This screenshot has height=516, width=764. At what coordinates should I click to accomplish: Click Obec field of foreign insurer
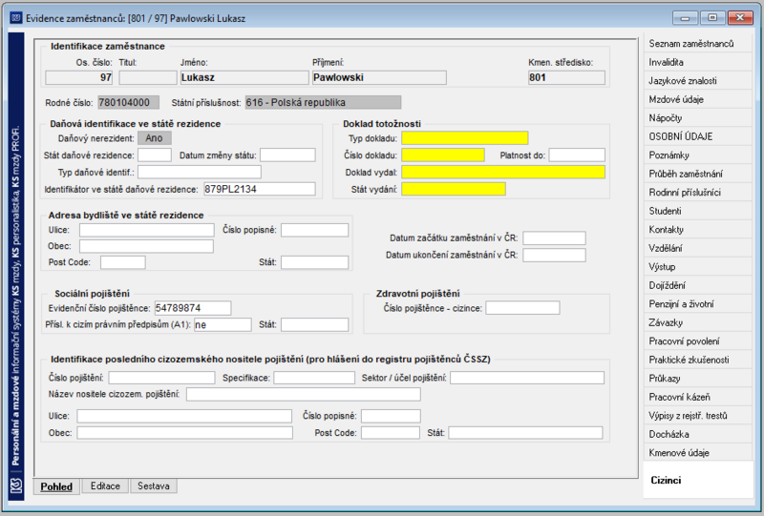(x=184, y=433)
